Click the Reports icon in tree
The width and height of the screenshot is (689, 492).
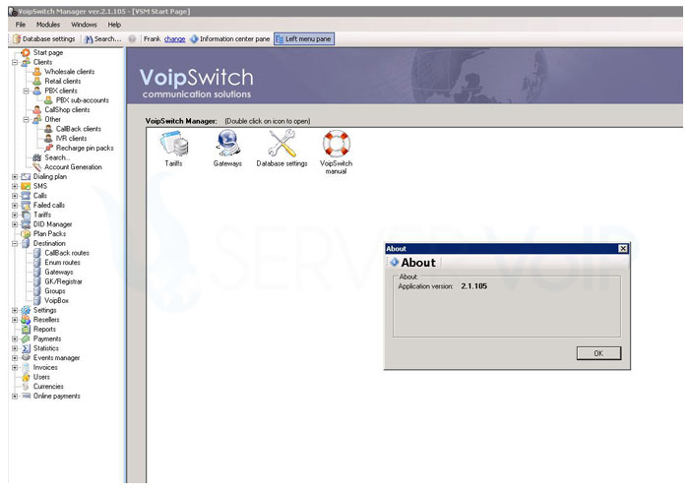26,329
